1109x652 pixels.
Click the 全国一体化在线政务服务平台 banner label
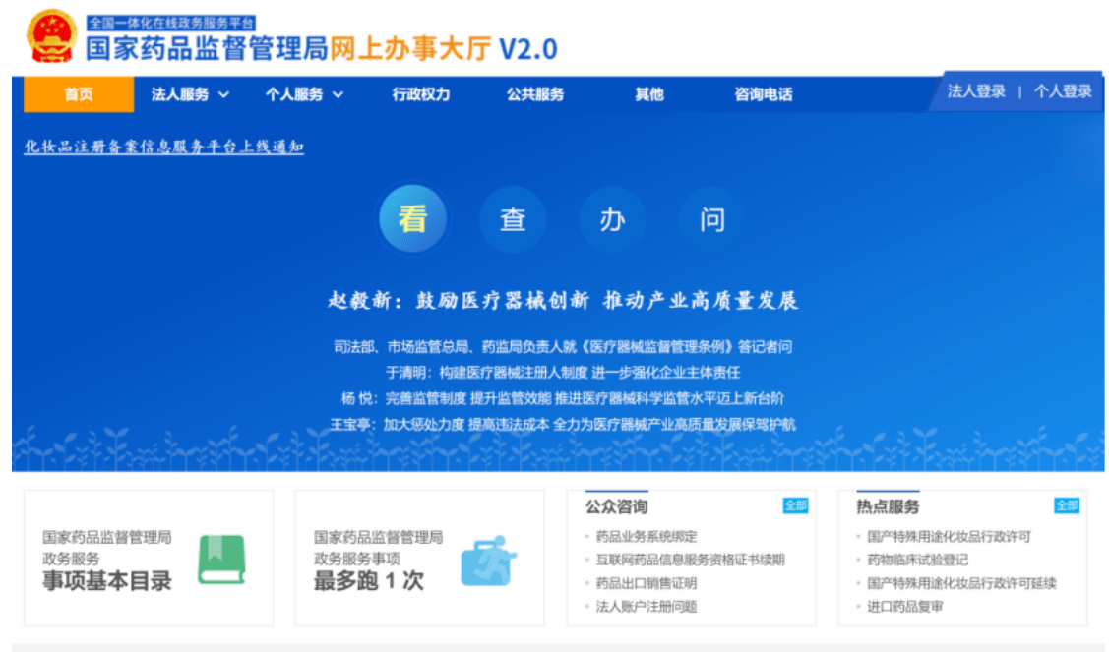[170, 23]
